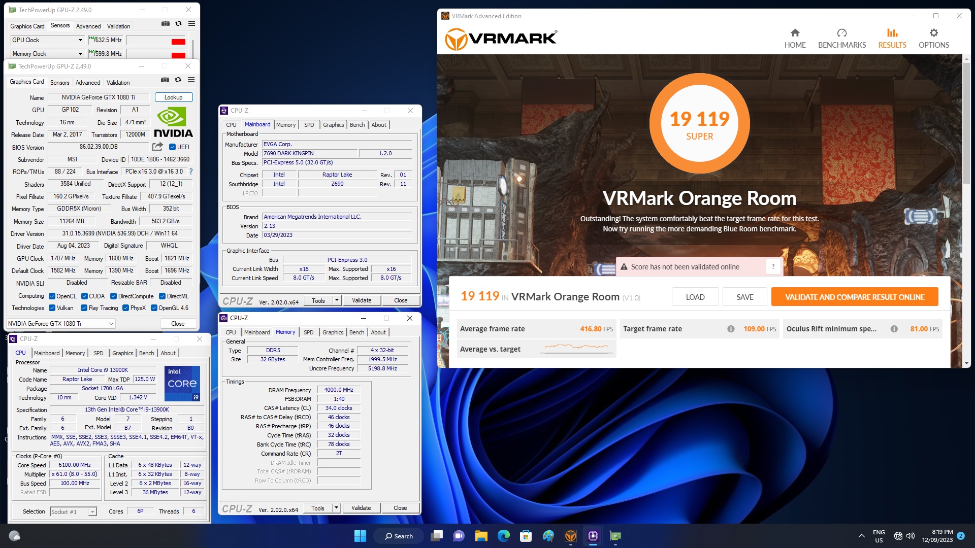
Task: Click Bus Interface question mark in GPU-Z
Action: pyautogui.click(x=191, y=172)
